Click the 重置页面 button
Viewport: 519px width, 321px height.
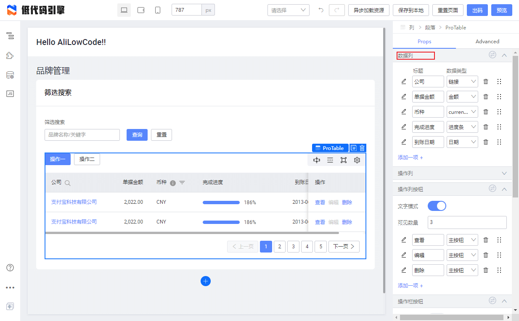click(x=448, y=10)
